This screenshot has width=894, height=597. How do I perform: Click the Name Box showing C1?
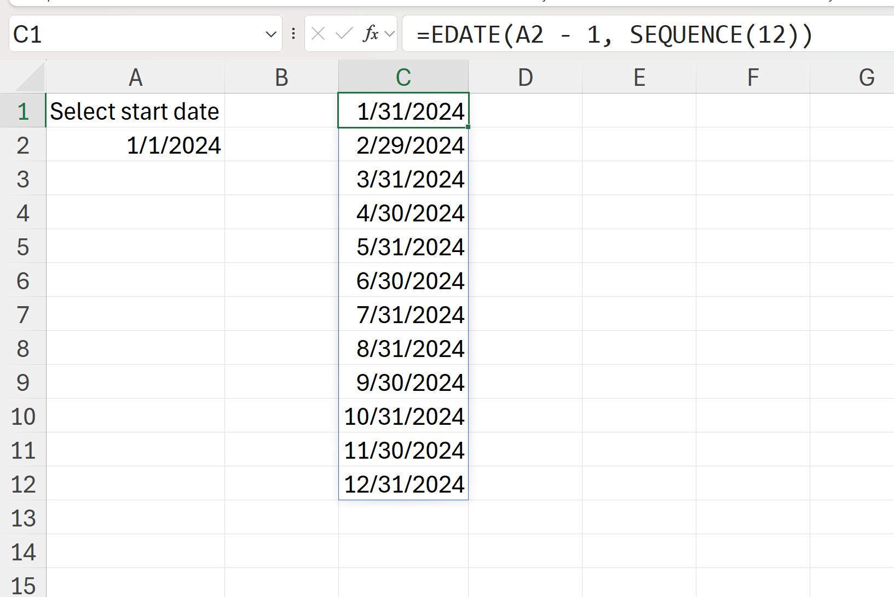(137, 34)
